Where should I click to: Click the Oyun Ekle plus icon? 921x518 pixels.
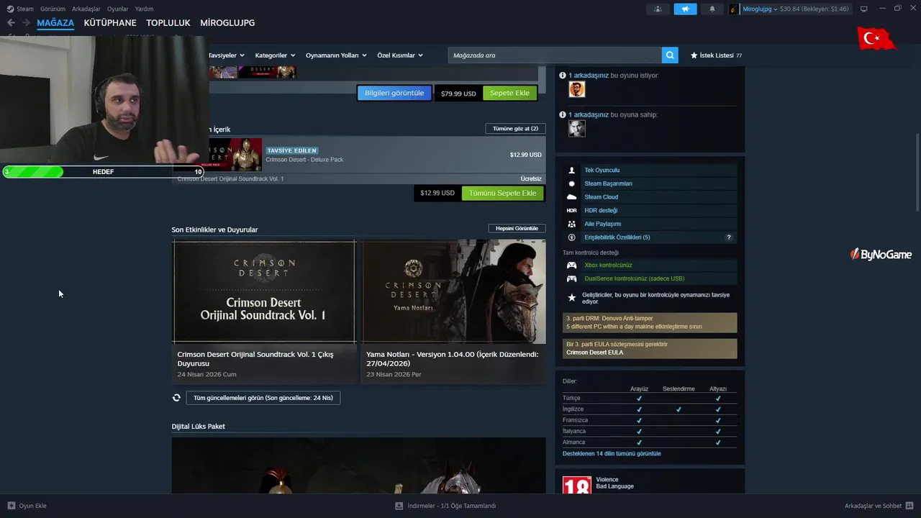pyautogui.click(x=11, y=506)
